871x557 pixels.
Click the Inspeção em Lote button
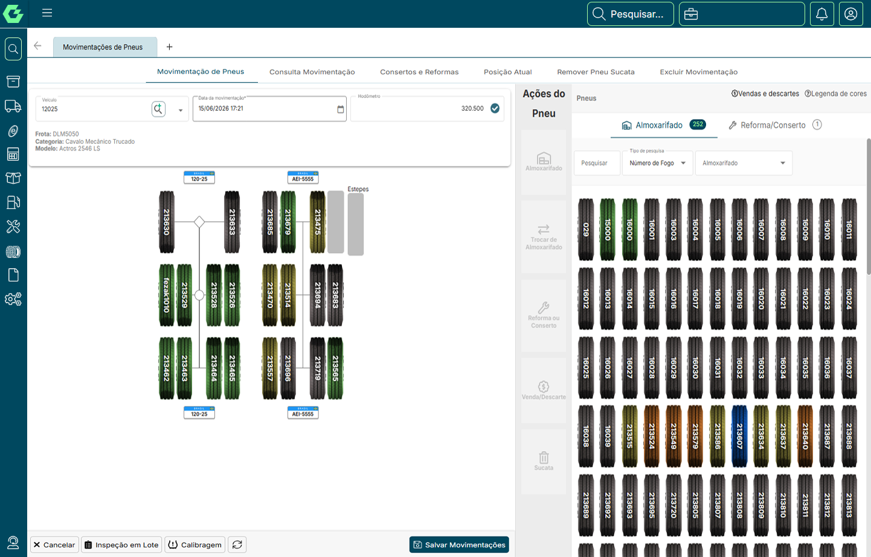121,544
